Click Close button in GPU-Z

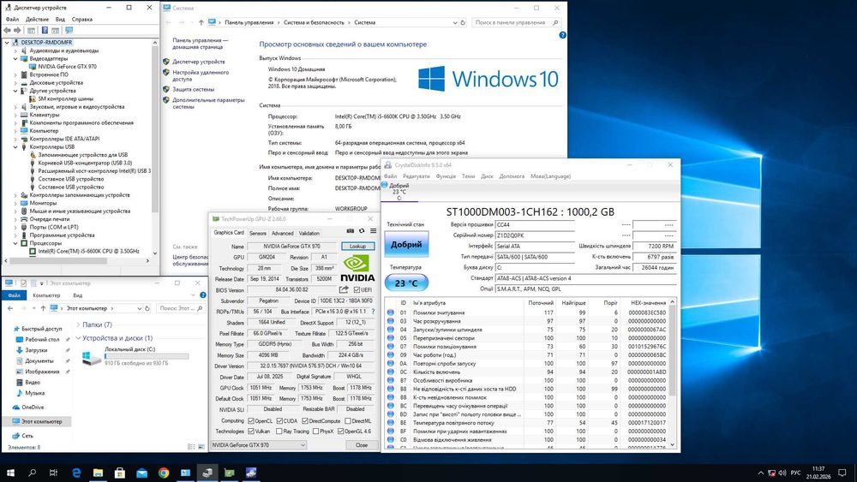click(x=362, y=445)
